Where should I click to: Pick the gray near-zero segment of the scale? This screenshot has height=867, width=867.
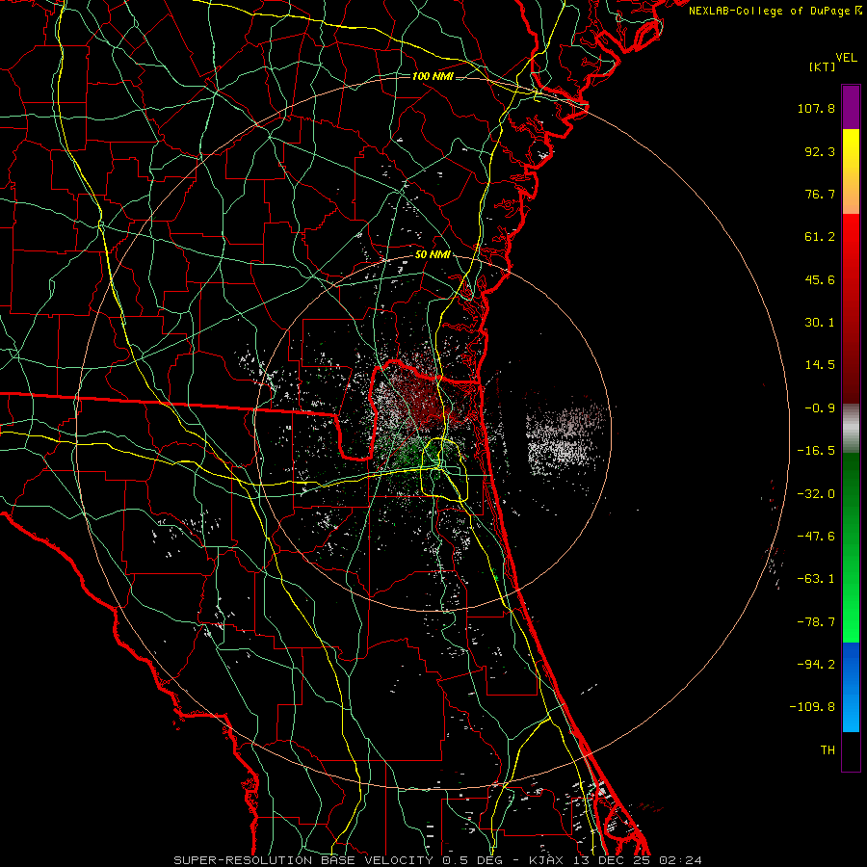(851, 429)
